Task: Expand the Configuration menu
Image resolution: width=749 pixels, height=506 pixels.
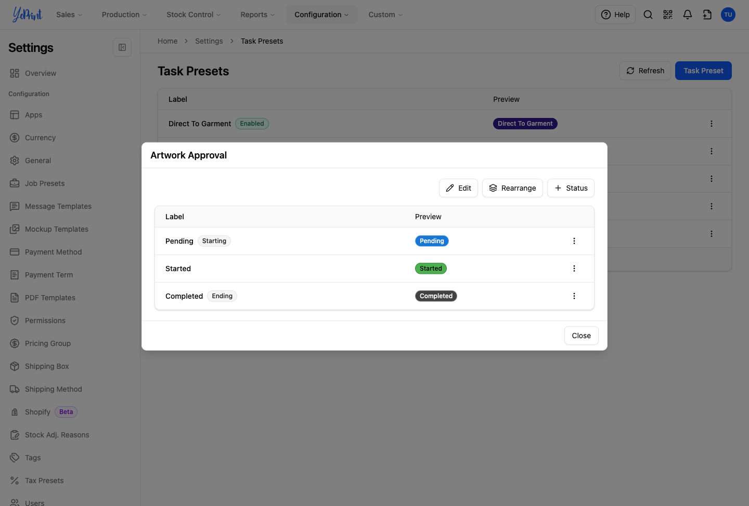Action: tap(321, 15)
